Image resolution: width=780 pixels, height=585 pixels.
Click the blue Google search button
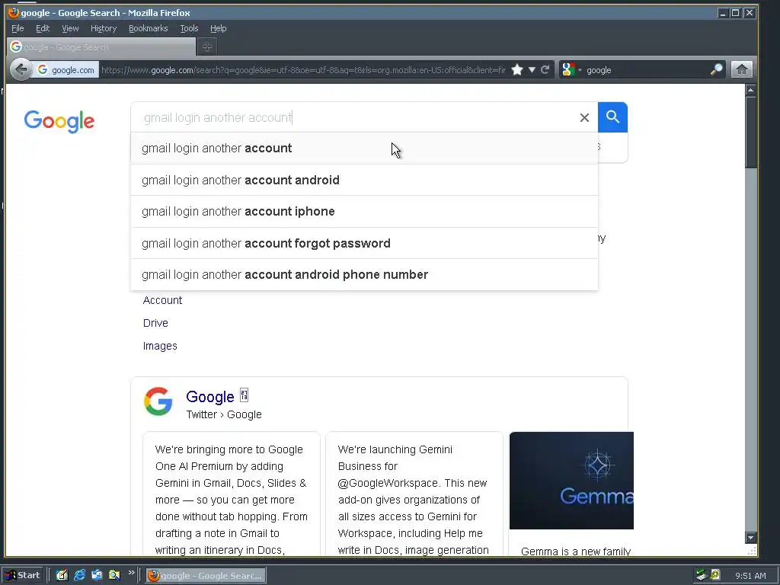612,117
